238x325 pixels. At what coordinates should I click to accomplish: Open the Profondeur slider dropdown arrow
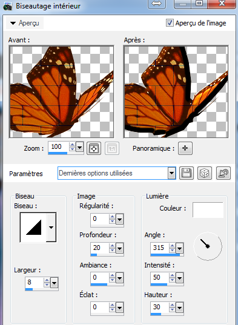click(120, 248)
